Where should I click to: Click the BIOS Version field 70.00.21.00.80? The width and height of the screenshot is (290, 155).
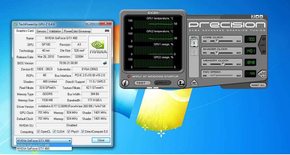(68, 63)
